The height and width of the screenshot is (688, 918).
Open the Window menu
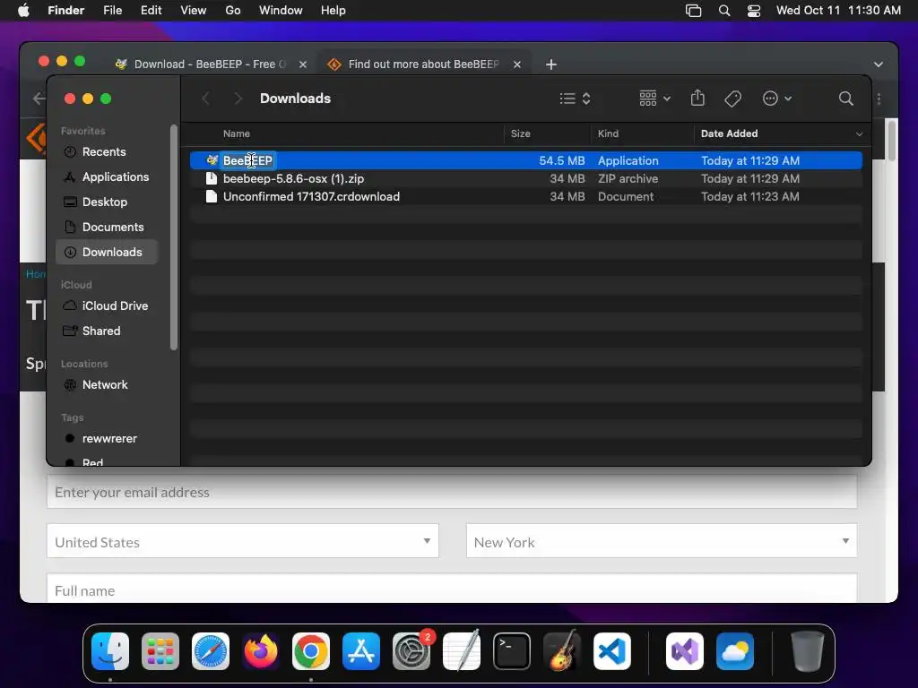[281, 11]
